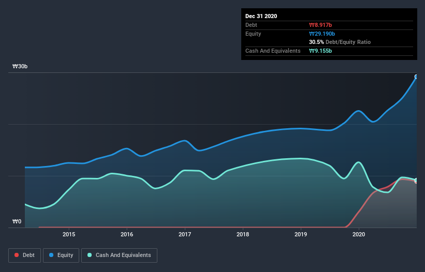Click the ₩30b y-axis label
This screenshot has height=272, width=425.
click(20, 67)
